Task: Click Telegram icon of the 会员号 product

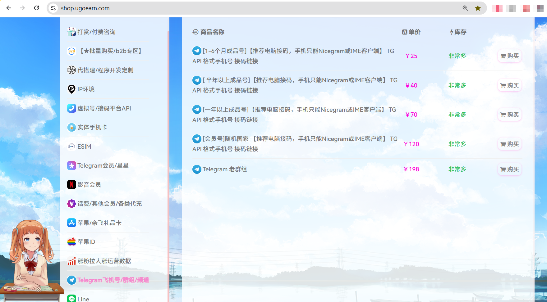Action: coord(197,139)
